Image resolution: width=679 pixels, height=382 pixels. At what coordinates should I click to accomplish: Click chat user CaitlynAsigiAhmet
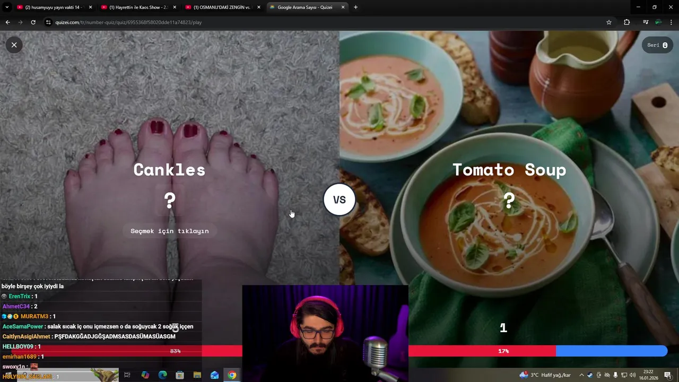coord(27,336)
